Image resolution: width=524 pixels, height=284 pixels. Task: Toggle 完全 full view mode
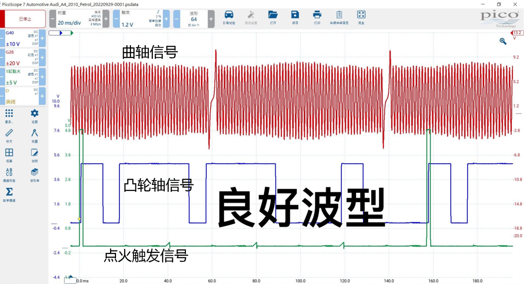click(x=361, y=17)
